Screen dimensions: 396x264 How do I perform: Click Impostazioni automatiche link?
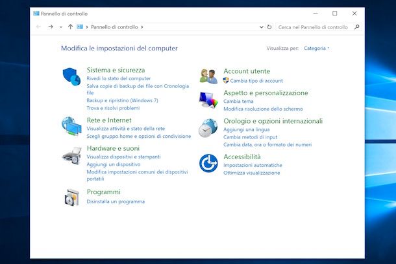coord(253,166)
